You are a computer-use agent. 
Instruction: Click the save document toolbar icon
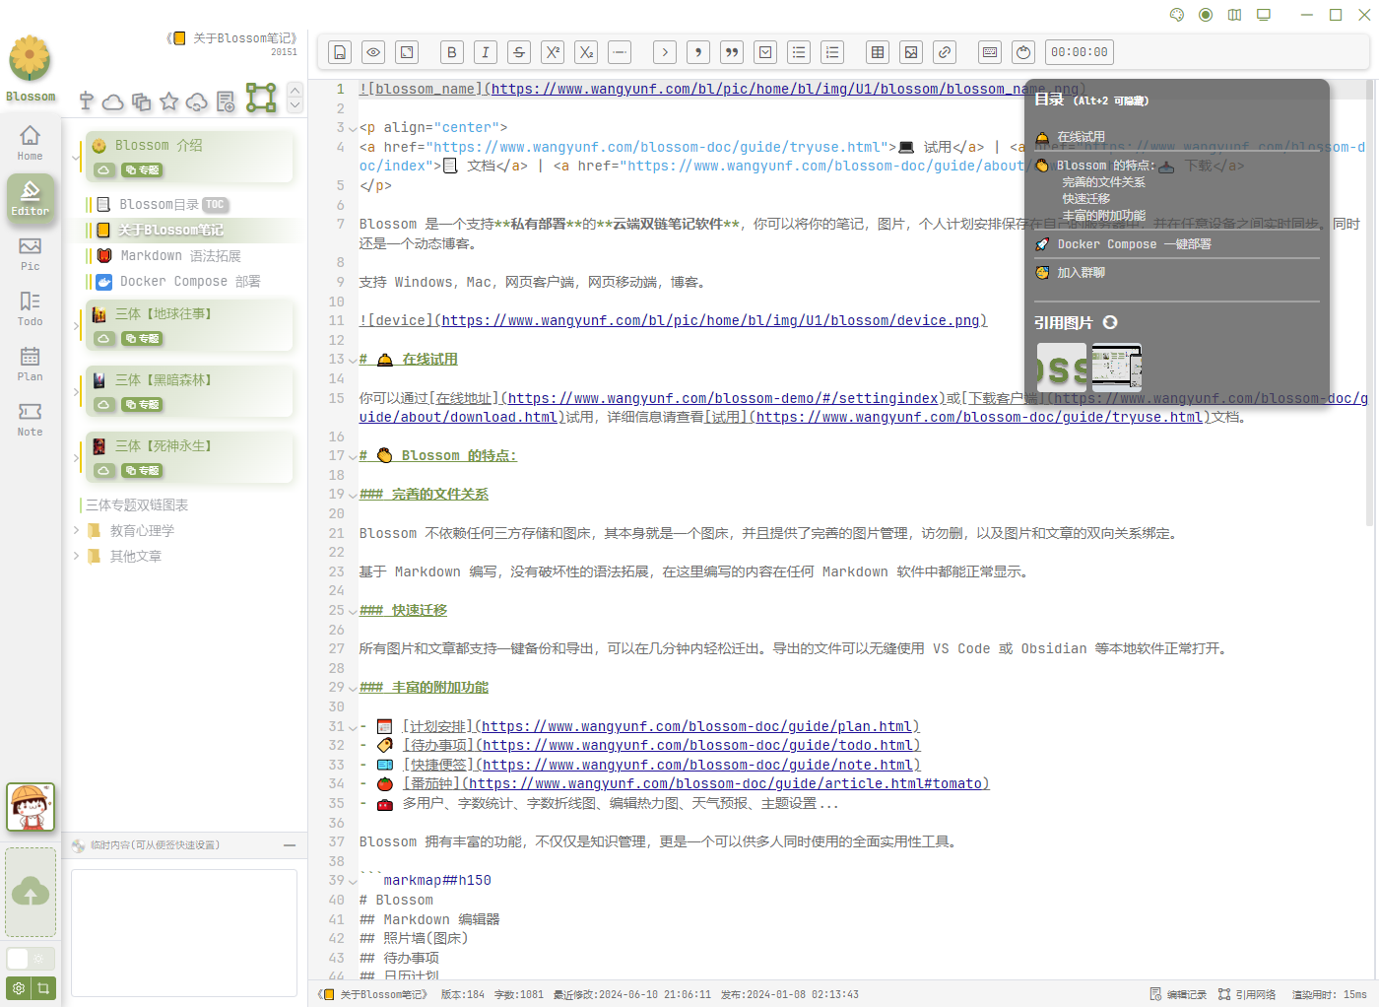(x=340, y=52)
